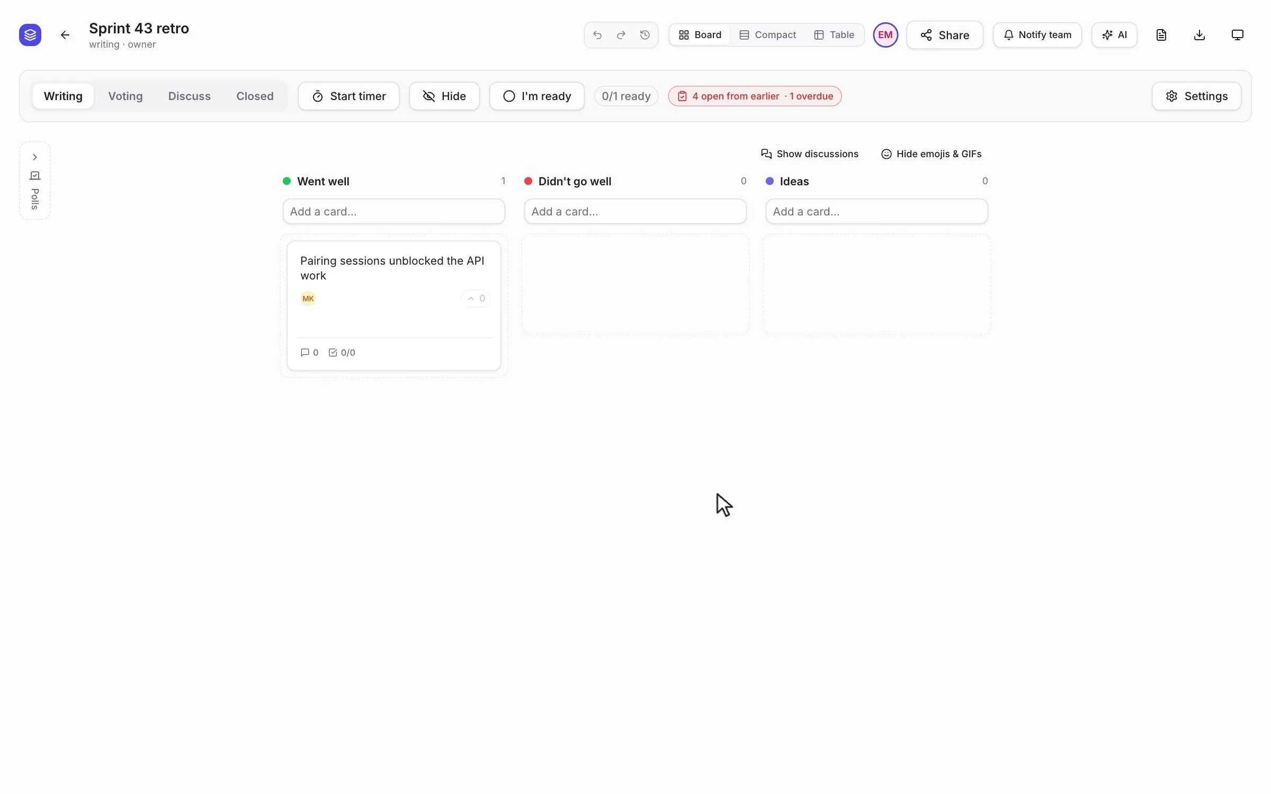Open the version history clock icon
This screenshot has width=1271, height=794.
point(645,35)
